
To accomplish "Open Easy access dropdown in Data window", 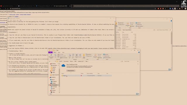I will coord(89,56).
